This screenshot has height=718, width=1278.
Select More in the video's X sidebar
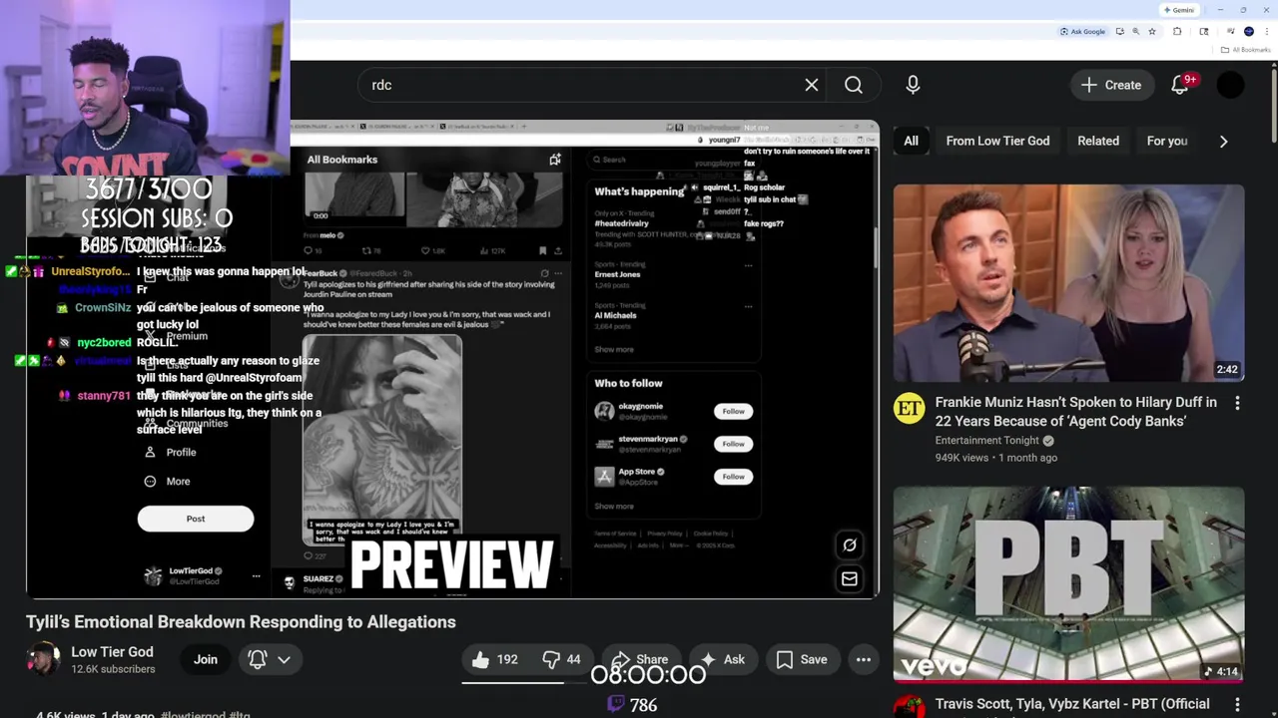[167, 482]
